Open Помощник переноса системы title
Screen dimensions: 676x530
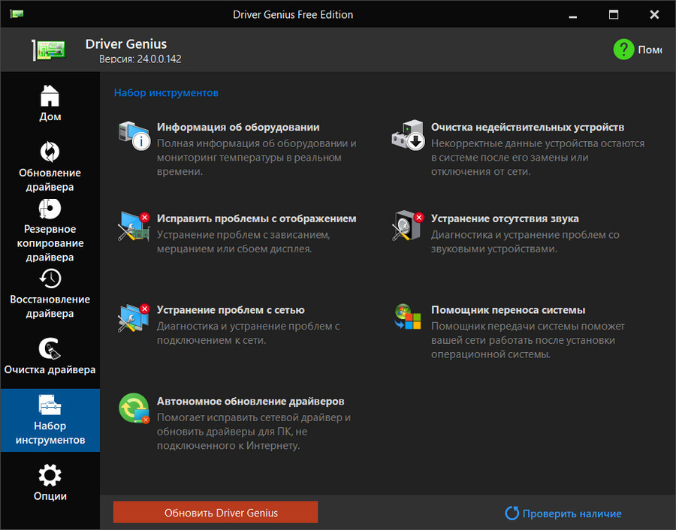(x=509, y=310)
